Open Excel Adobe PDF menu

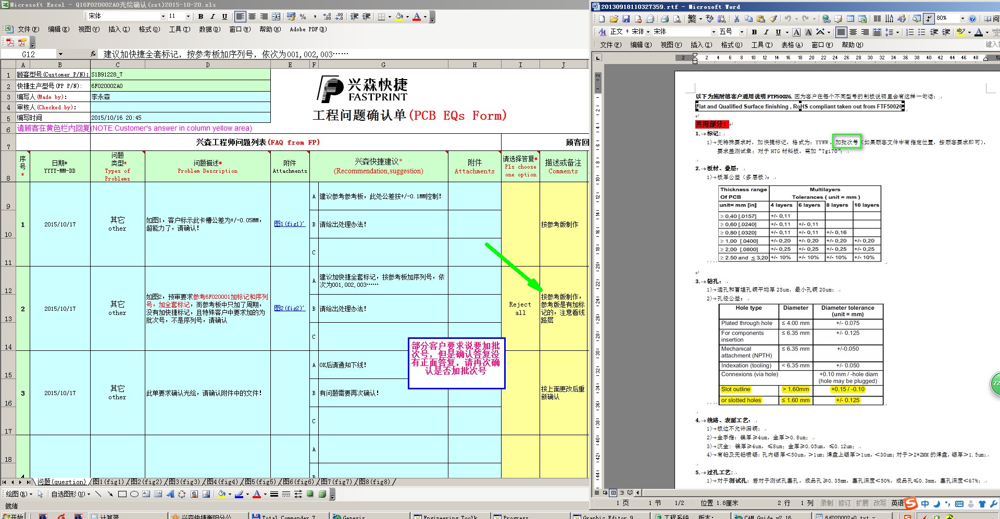click(x=308, y=30)
